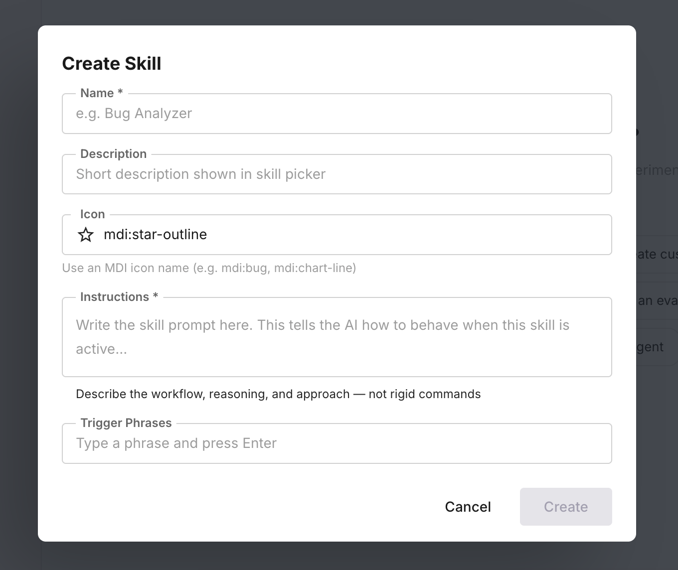
Task: Click the Create Skill dialog title
Action: [x=111, y=63]
